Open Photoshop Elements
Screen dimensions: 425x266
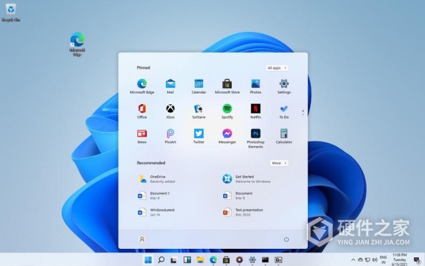click(255, 138)
